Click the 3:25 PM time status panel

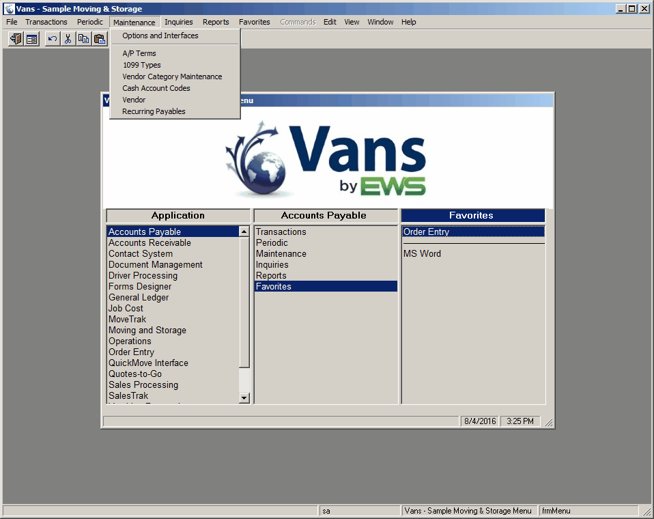click(x=520, y=421)
